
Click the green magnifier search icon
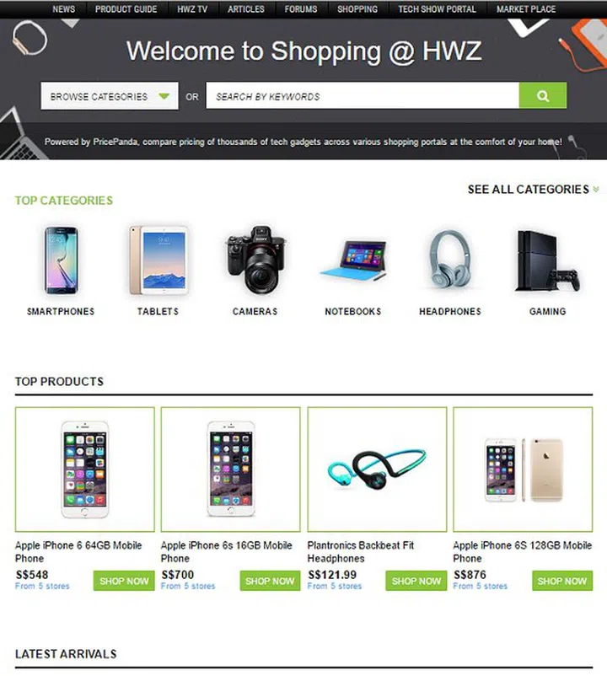tap(543, 96)
